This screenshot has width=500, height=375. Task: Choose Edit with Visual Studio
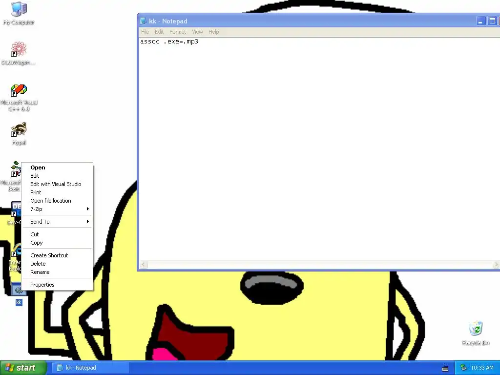pyautogui.click(x=58, y=184)
